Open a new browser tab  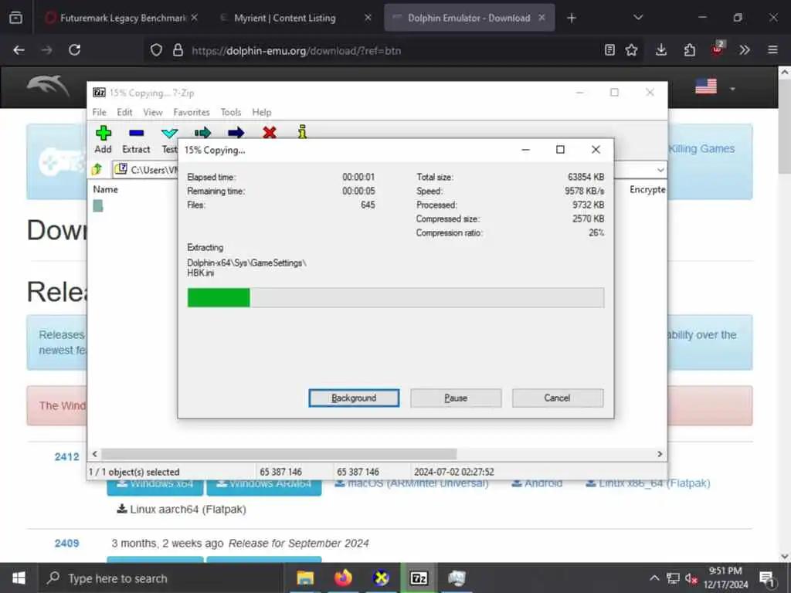571,19
